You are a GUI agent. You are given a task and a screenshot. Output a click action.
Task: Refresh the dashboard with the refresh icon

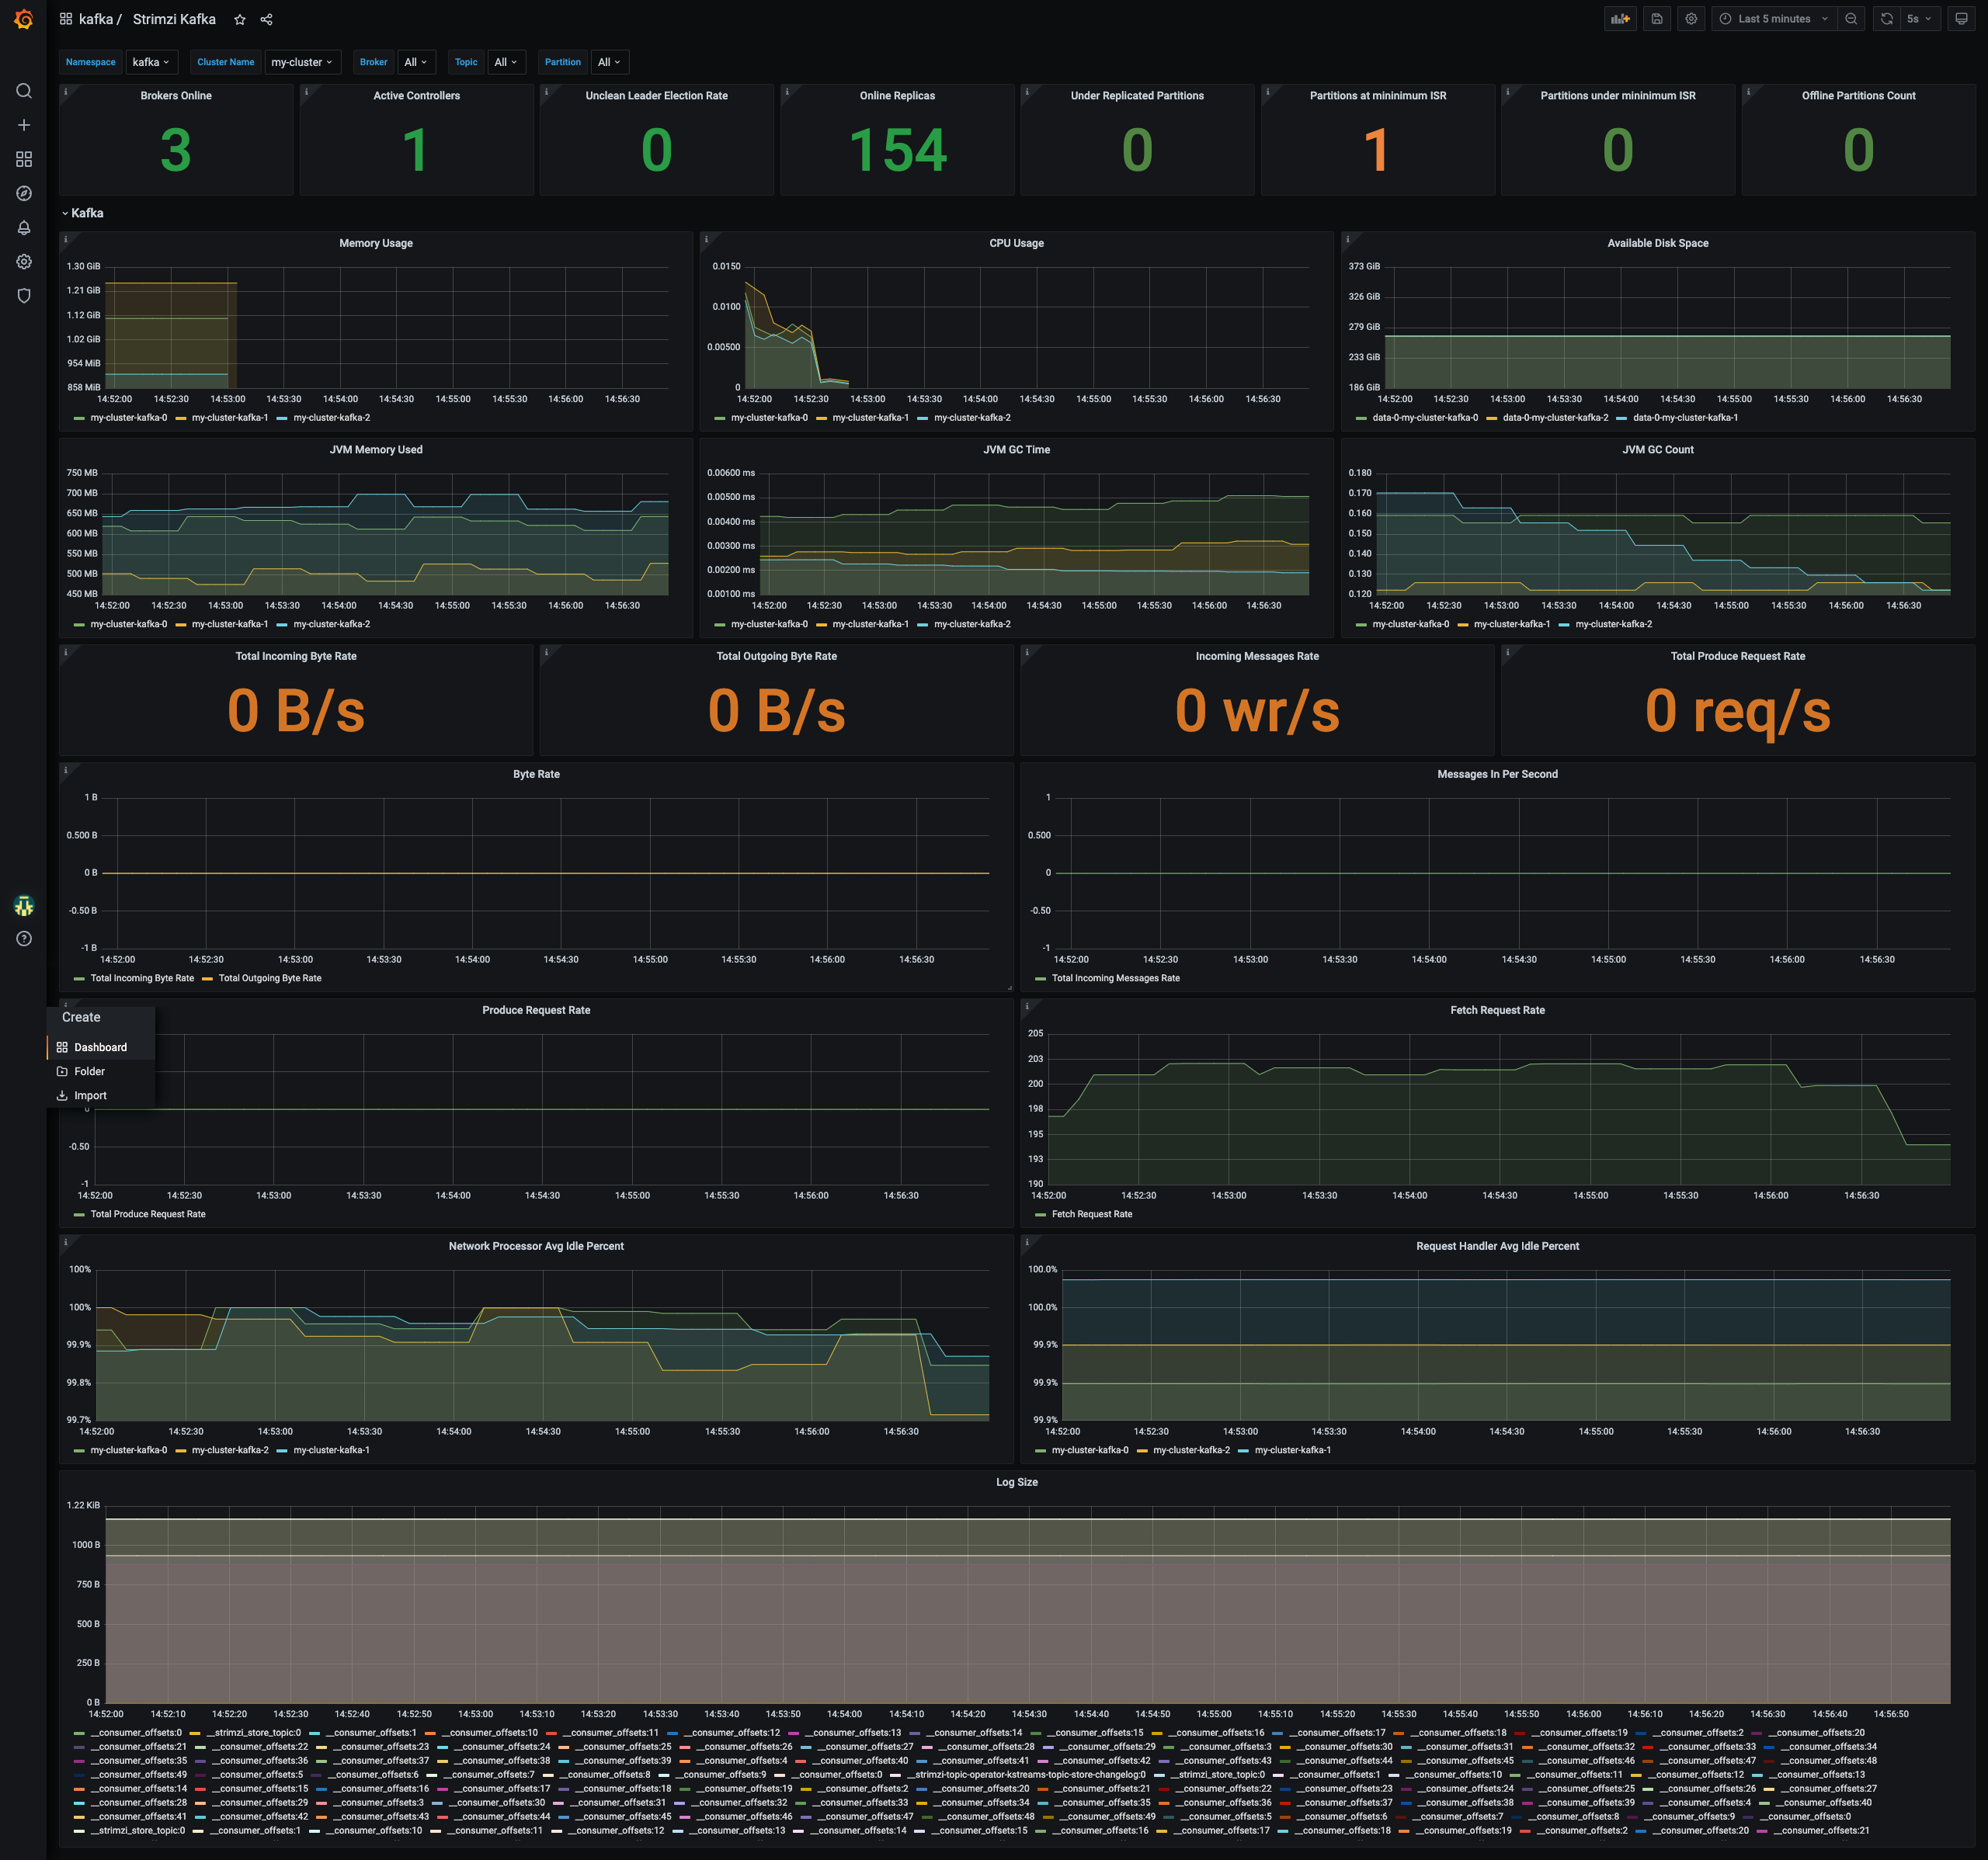(x=1886, y=19)
